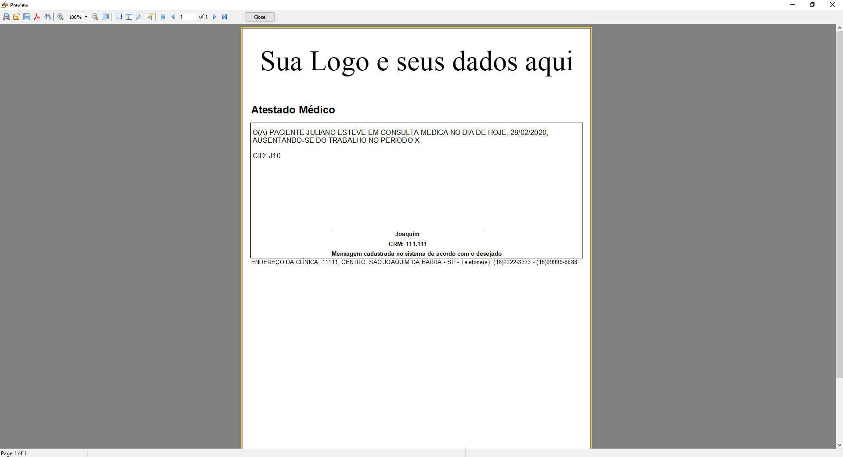Go to the first page arrow
Image resolution: width=843 pixels, height=457 pixels.
[163, 17]
